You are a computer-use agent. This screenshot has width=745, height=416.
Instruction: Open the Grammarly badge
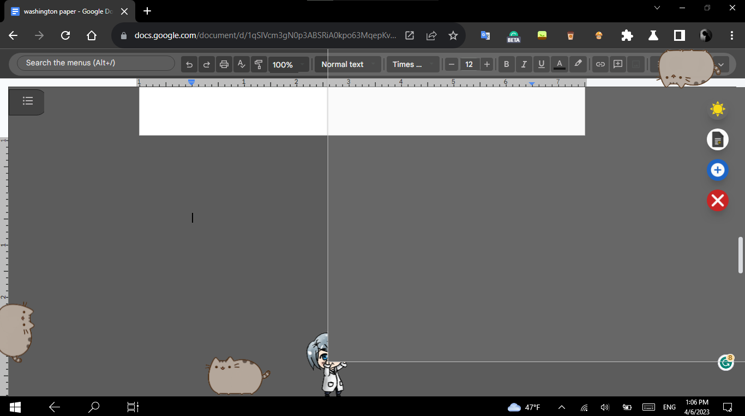pyautogui.click(x=726, y=362)
